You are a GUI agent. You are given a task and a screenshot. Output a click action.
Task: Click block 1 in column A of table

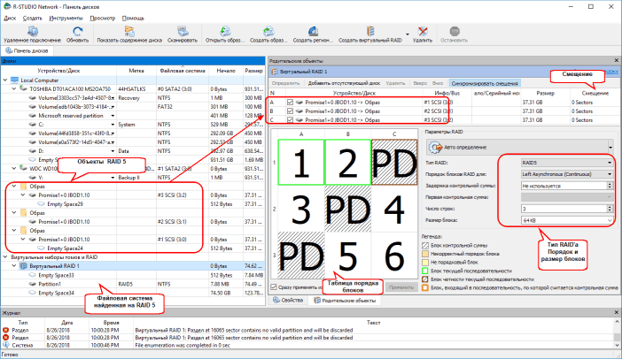(301, 163)
